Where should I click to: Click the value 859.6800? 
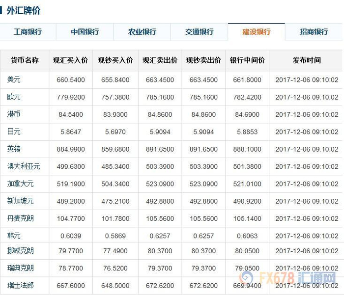pyautogui.click(x=115, y=149)
